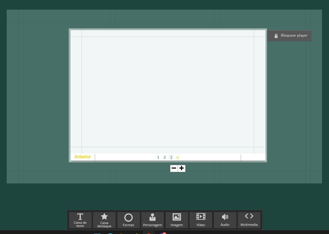Zoom out with the minus button
329x234 pixels.
(174, 168)
